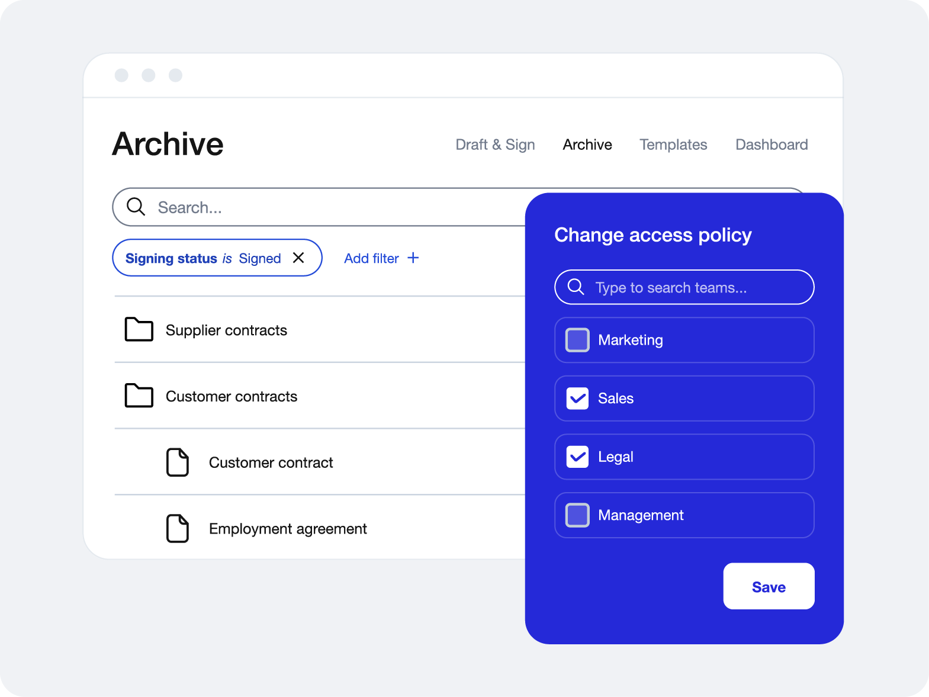
Task: Click the Legal team label
Action: coord(616,457)
